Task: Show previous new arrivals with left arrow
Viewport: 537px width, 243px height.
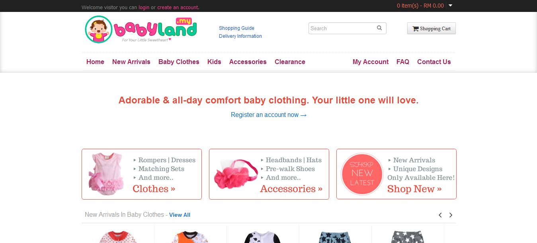Action: [x=440, y=215]
